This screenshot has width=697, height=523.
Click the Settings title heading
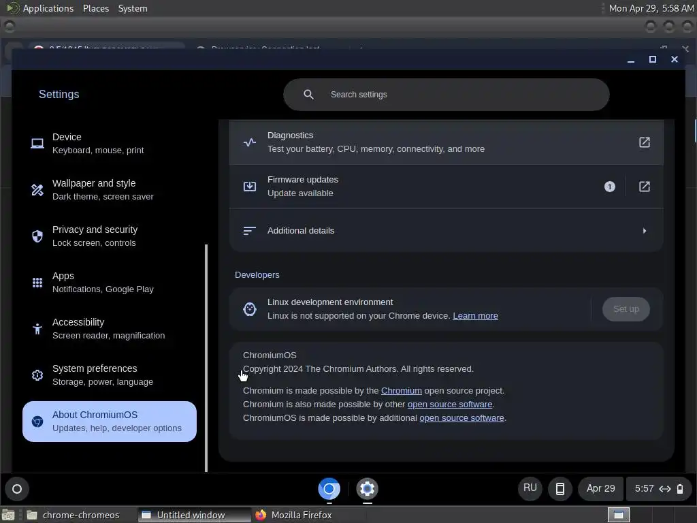[59, 94]
